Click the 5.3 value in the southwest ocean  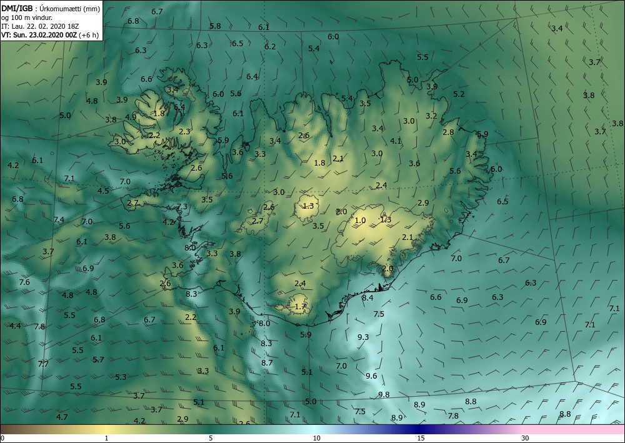(x=121, y=377)
